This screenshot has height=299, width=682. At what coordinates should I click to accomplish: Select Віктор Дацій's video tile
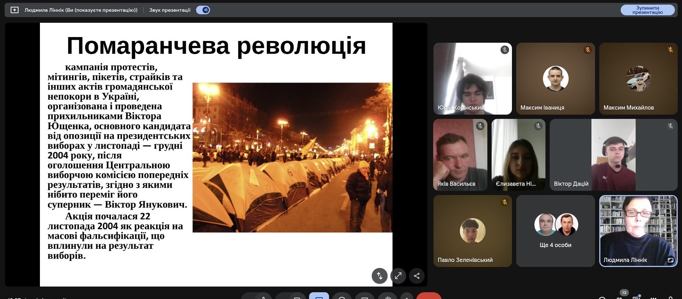click(613, 154)
